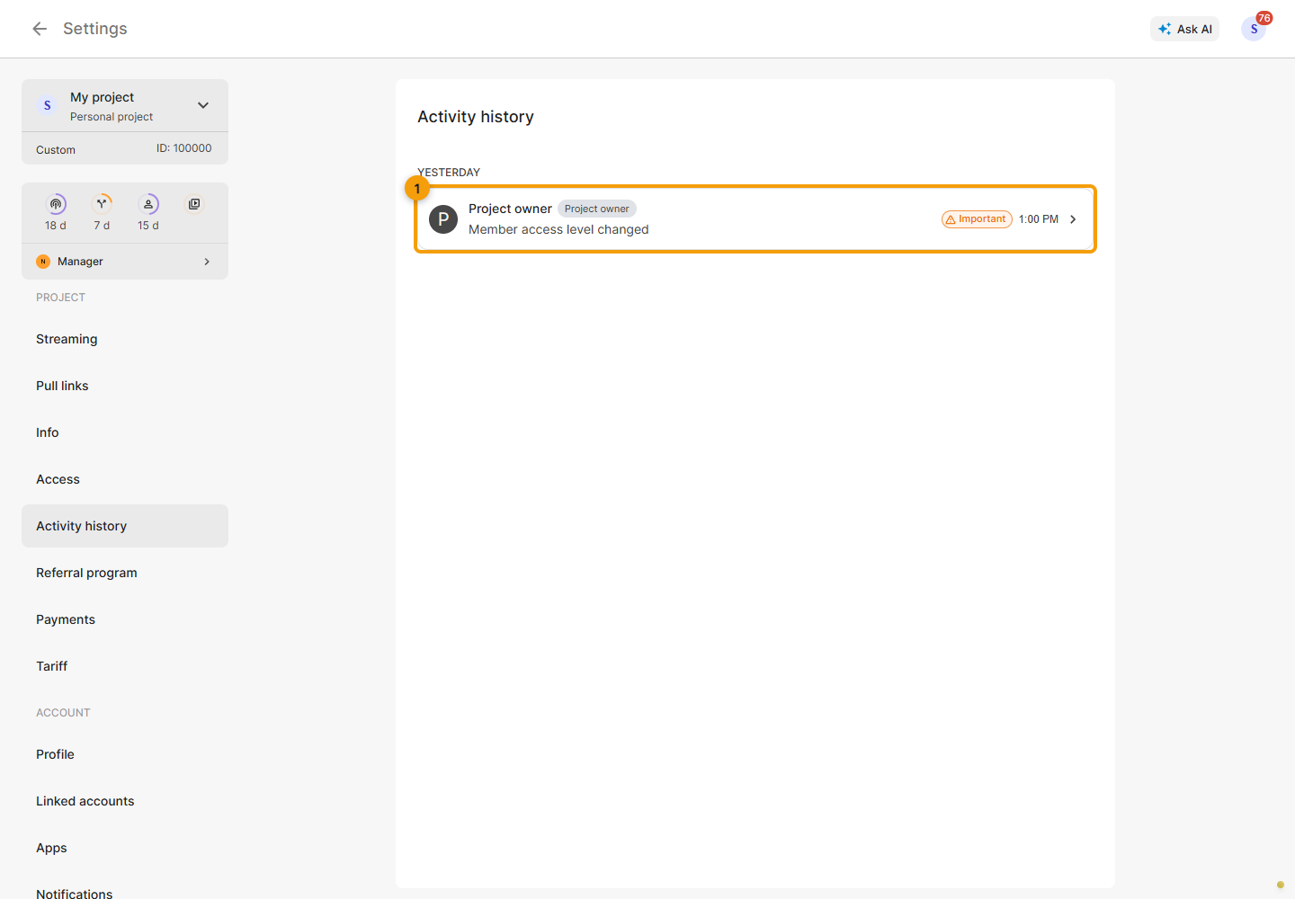1295x899 pixels.
Task: Open Profile account settings
Action: (x=125, y=754)
